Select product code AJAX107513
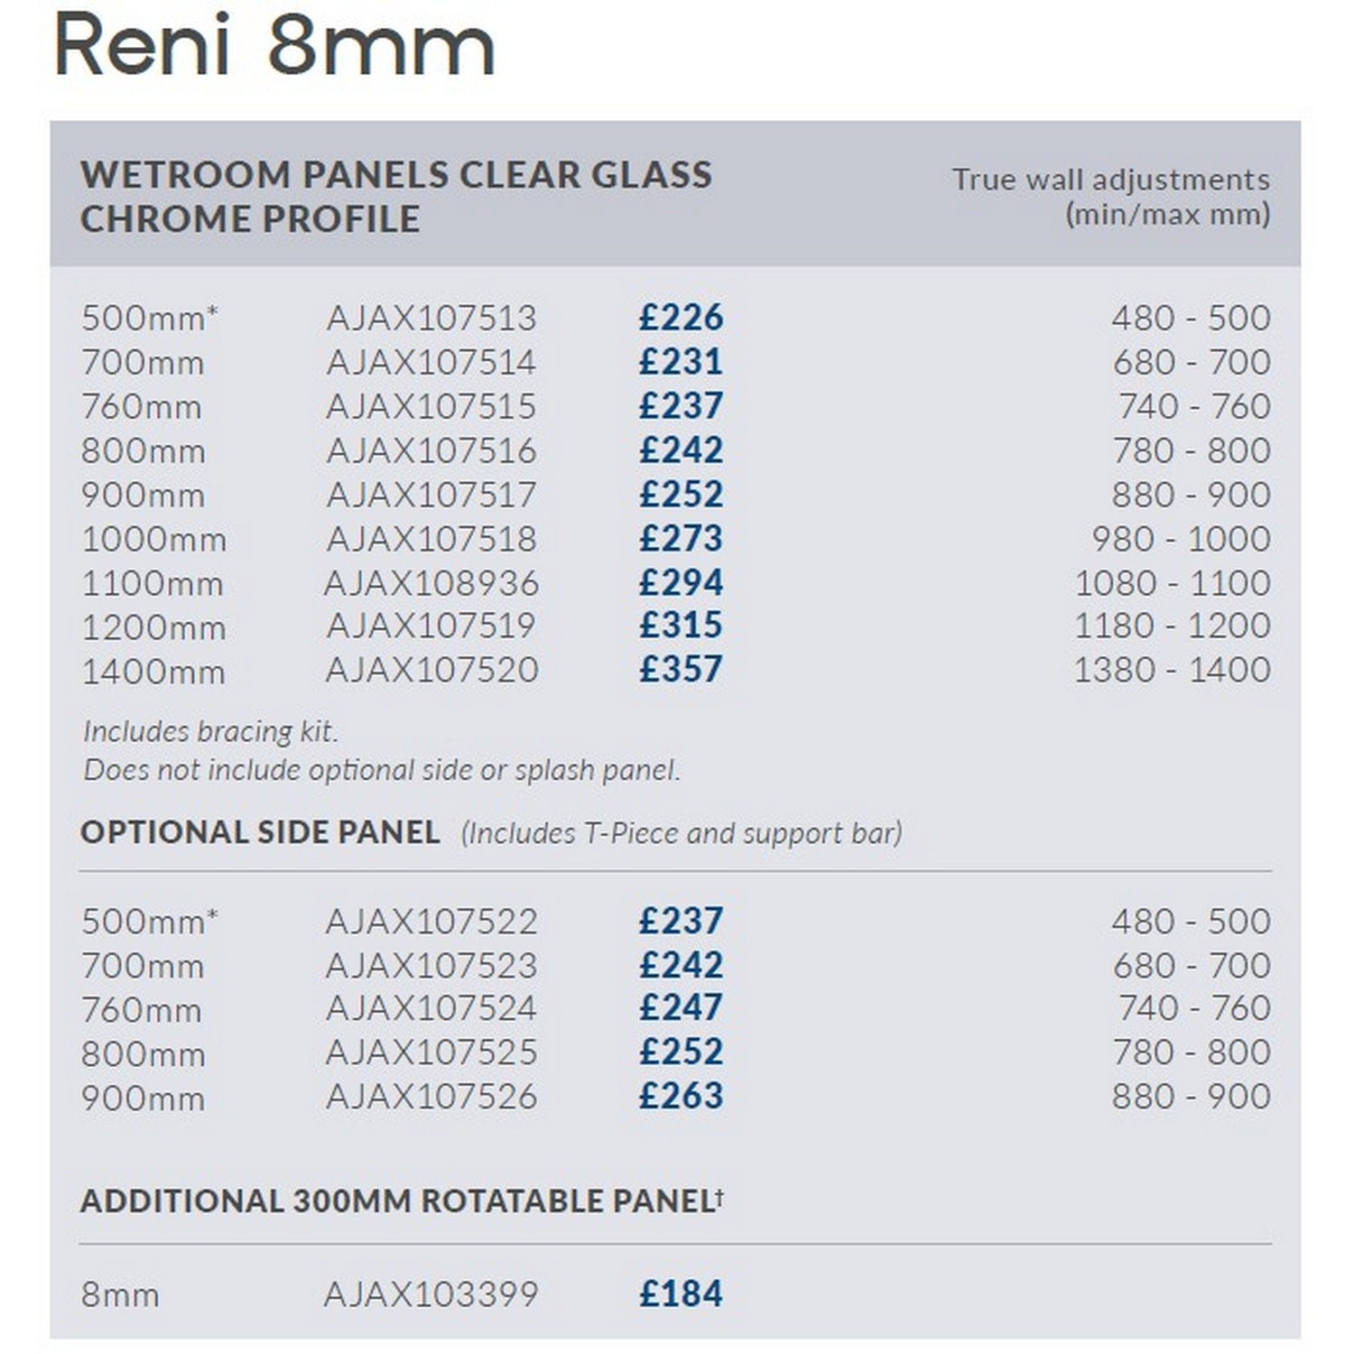Screen dimensions: 1354x1354 pyautogui.click(x=431, y=318)
